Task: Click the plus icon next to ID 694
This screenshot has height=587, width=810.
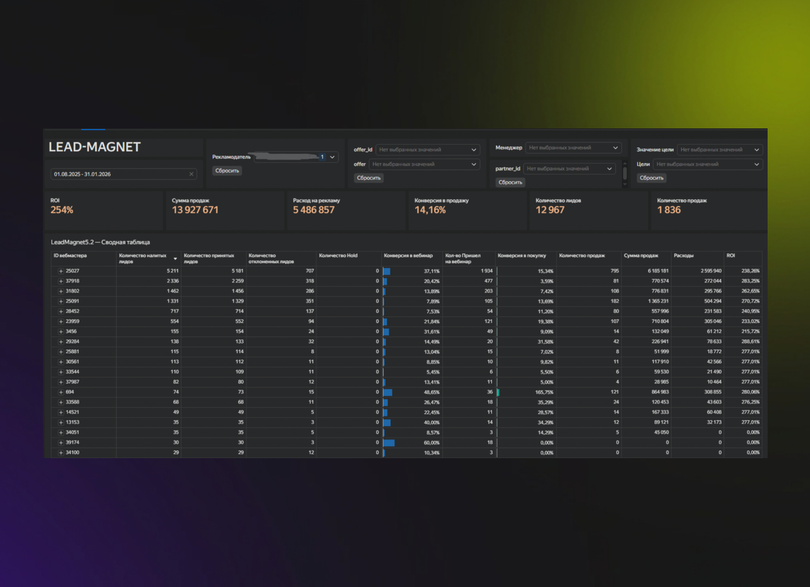Action: click(x=61, y=392)
